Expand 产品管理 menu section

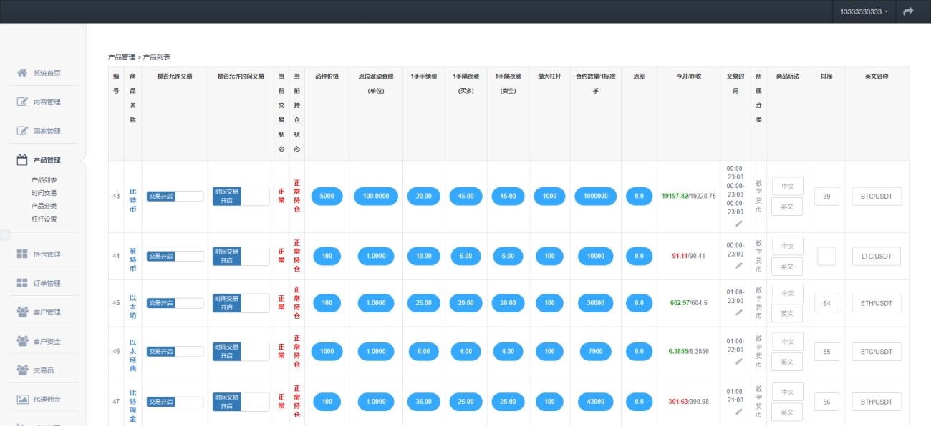coord(47,160)
